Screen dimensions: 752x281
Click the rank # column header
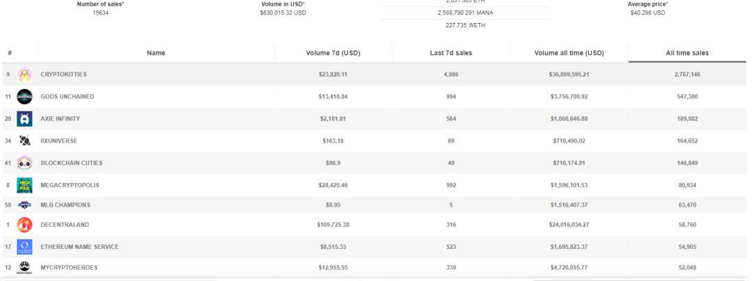tap(10, 53)
